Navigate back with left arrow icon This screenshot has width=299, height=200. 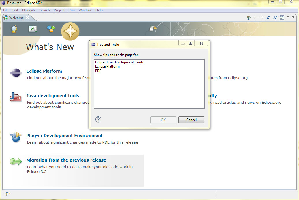tap(255, 18)
